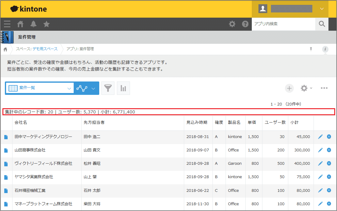Click the 案件管理 app title text
The height and width of the screenshot is (211, 337).
[27, 37]
